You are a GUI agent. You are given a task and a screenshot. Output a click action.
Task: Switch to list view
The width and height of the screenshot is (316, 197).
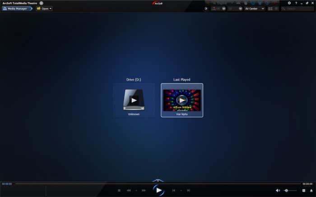pyautogui.click(x=276, y=9)
